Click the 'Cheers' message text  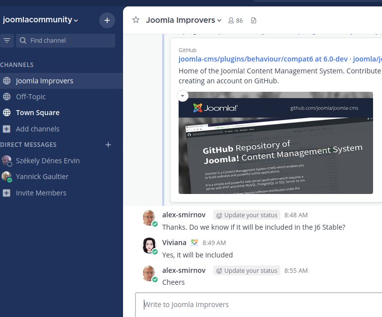coord(174,282)
